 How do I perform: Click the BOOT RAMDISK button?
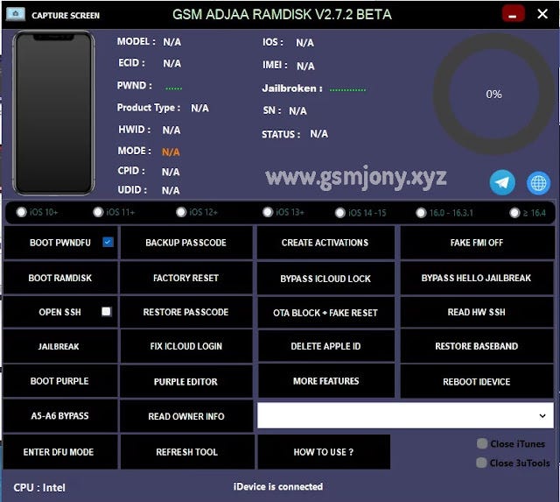[60, 278]
